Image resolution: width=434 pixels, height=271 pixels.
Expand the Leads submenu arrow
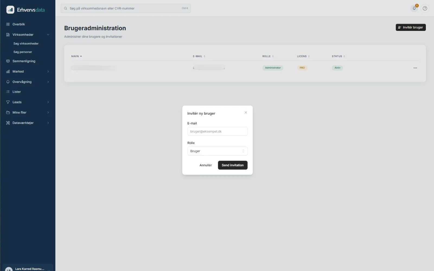[48, 102]
